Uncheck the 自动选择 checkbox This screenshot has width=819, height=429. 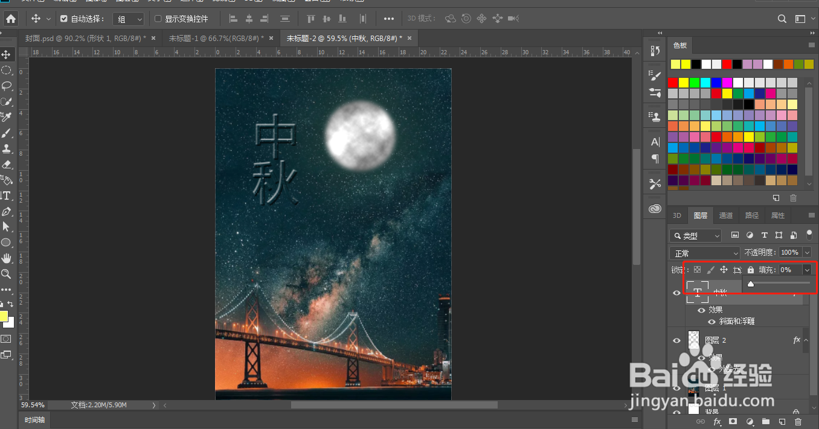pyautogui.click(x=64, y=19)
